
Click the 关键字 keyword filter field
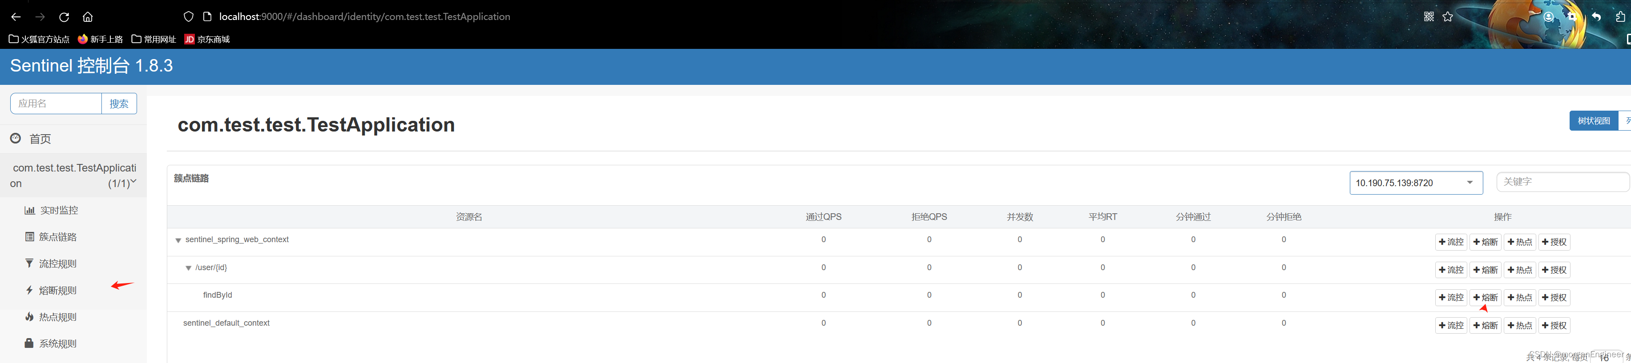point(1562,181)
